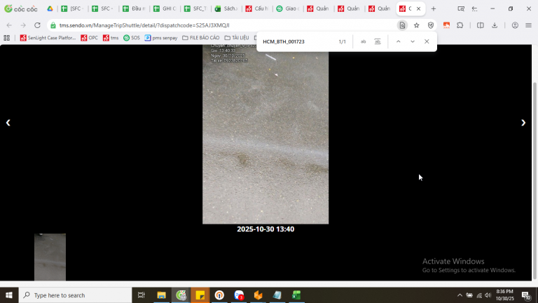This screenshot has height=303, width=538.
Task: Open the SenLight Case Platform bookmark
Action: 48,38
